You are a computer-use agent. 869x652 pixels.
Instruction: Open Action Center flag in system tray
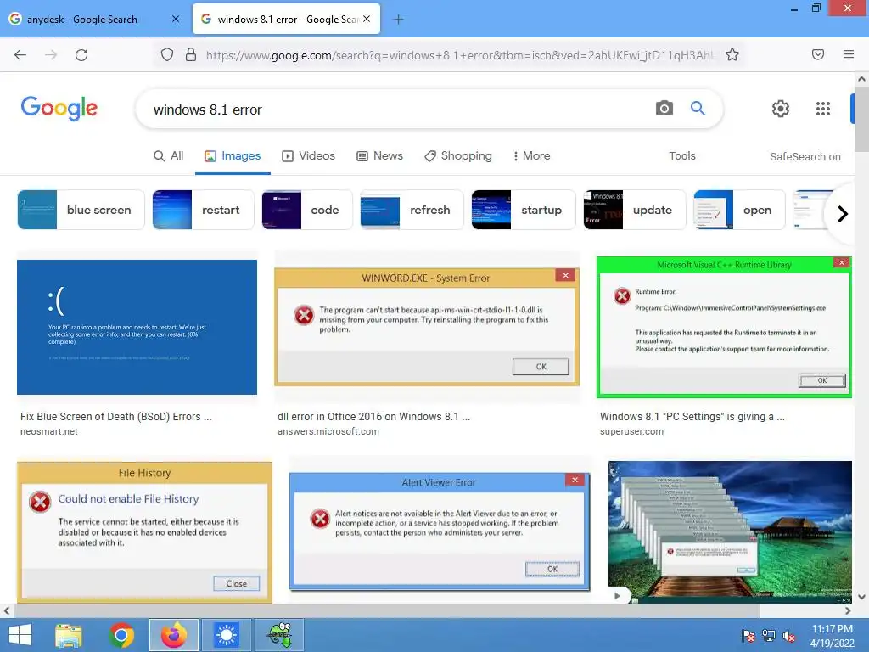point(748,636)
